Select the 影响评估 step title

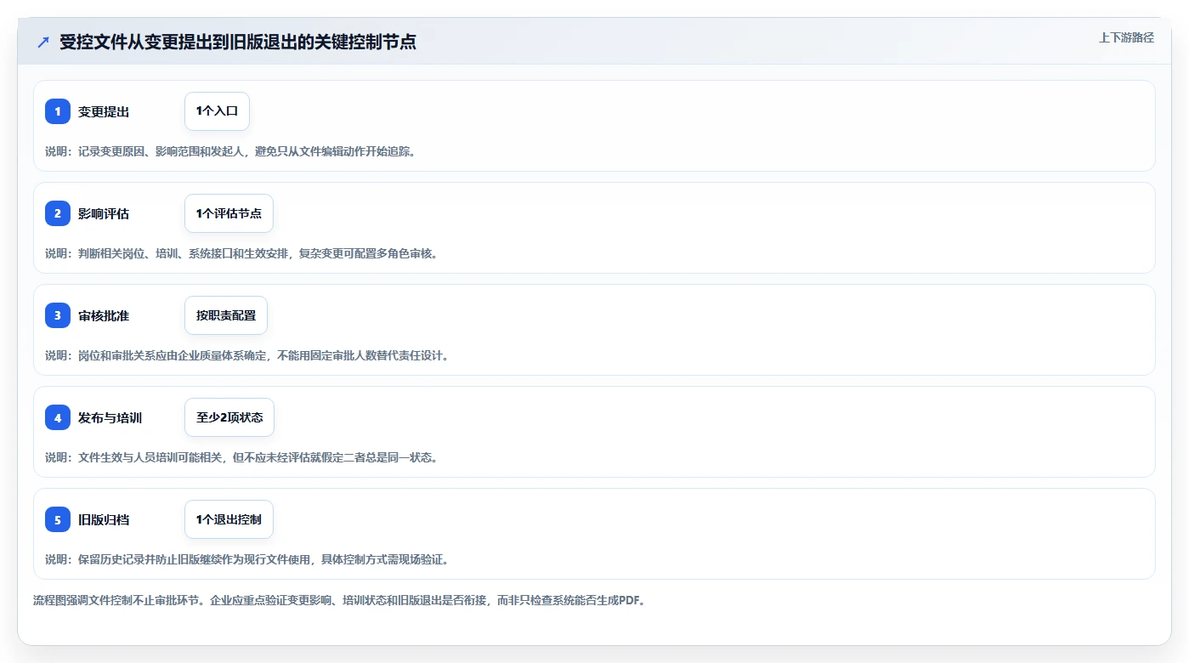(x=104, y=213)
